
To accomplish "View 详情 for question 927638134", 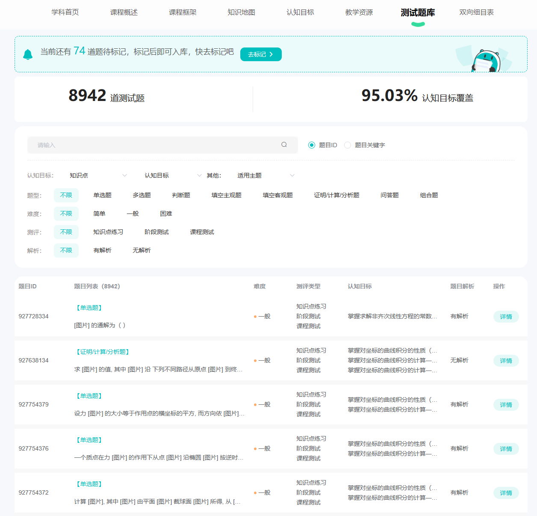I will pos(506,361).
